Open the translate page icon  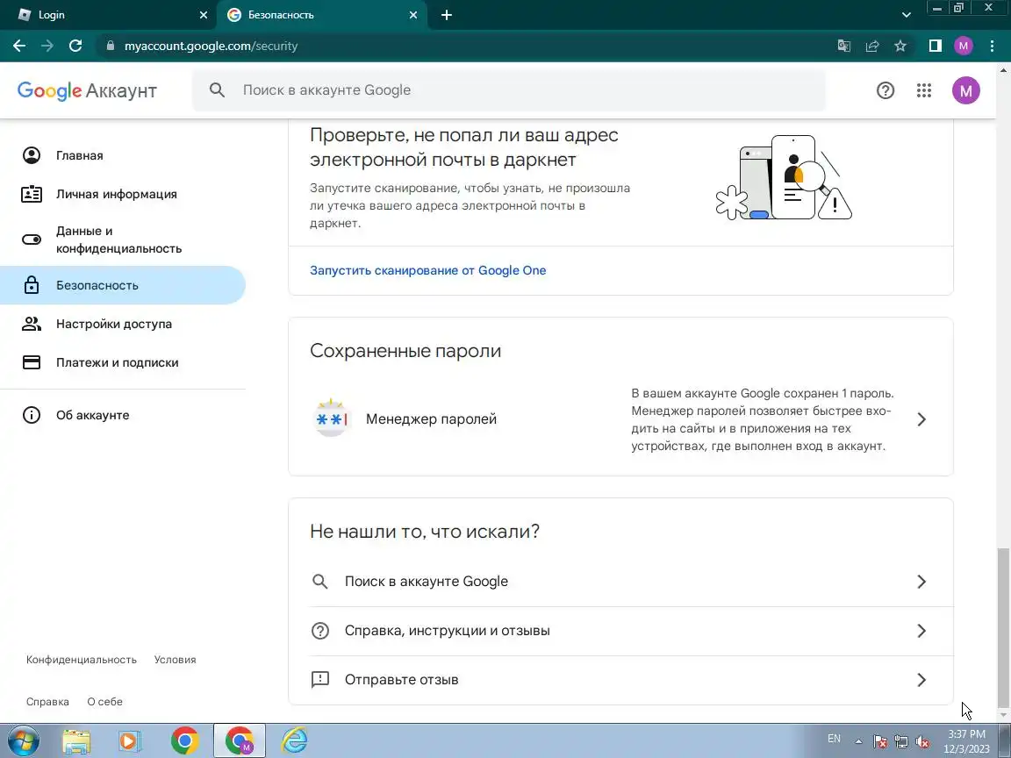click(x=843, y=46)
